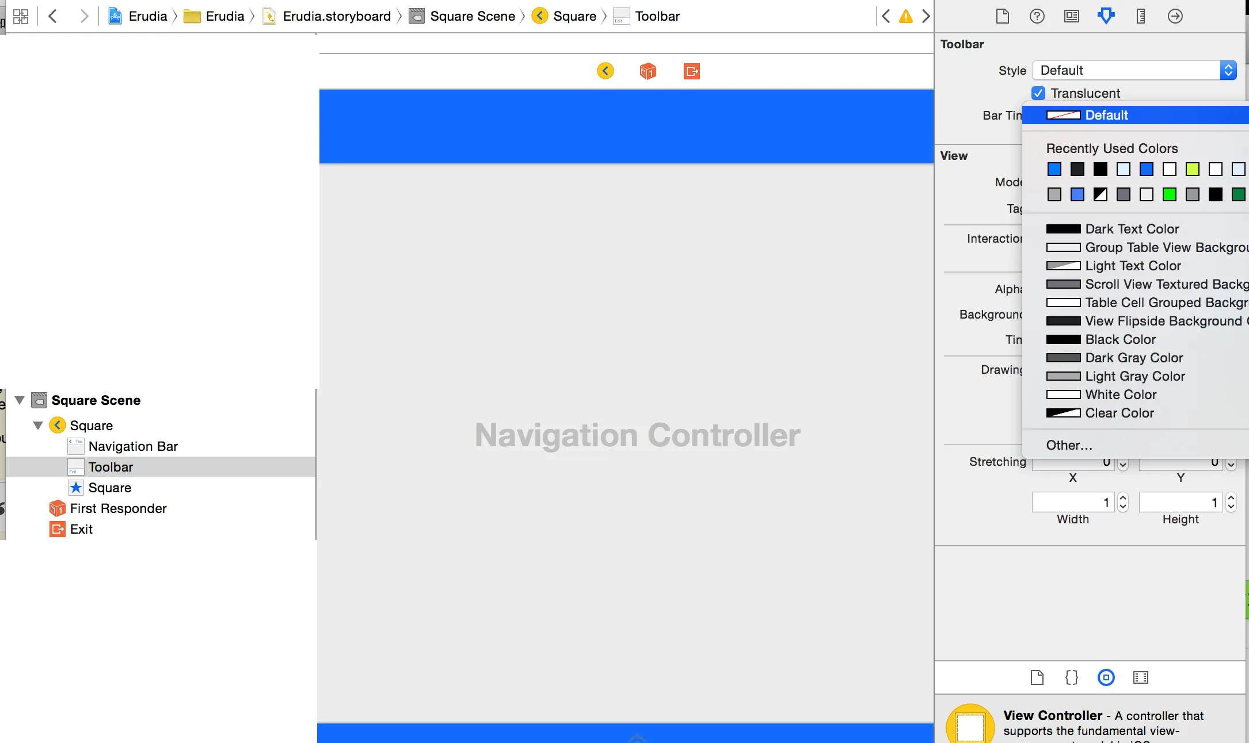Select the bright green recent color swatch
The height and width of the screenshot is (743, 1249).
(1169, 194)
